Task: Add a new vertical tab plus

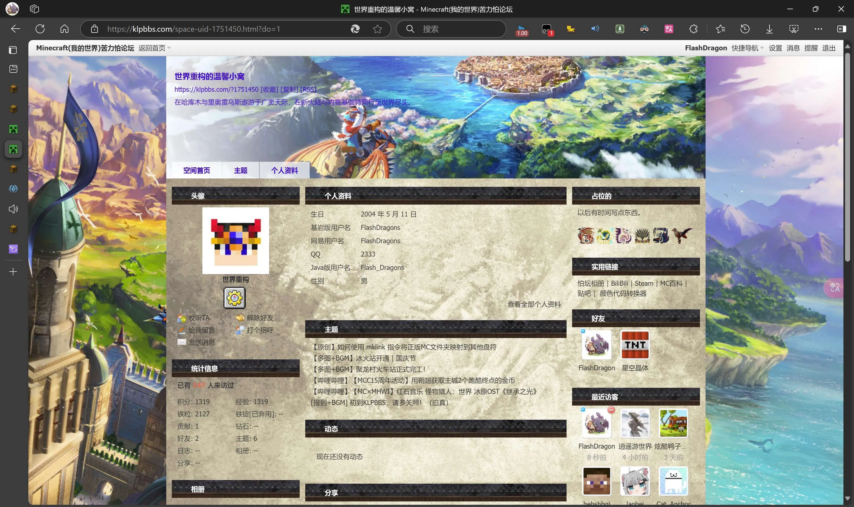Action: point(13,272)
